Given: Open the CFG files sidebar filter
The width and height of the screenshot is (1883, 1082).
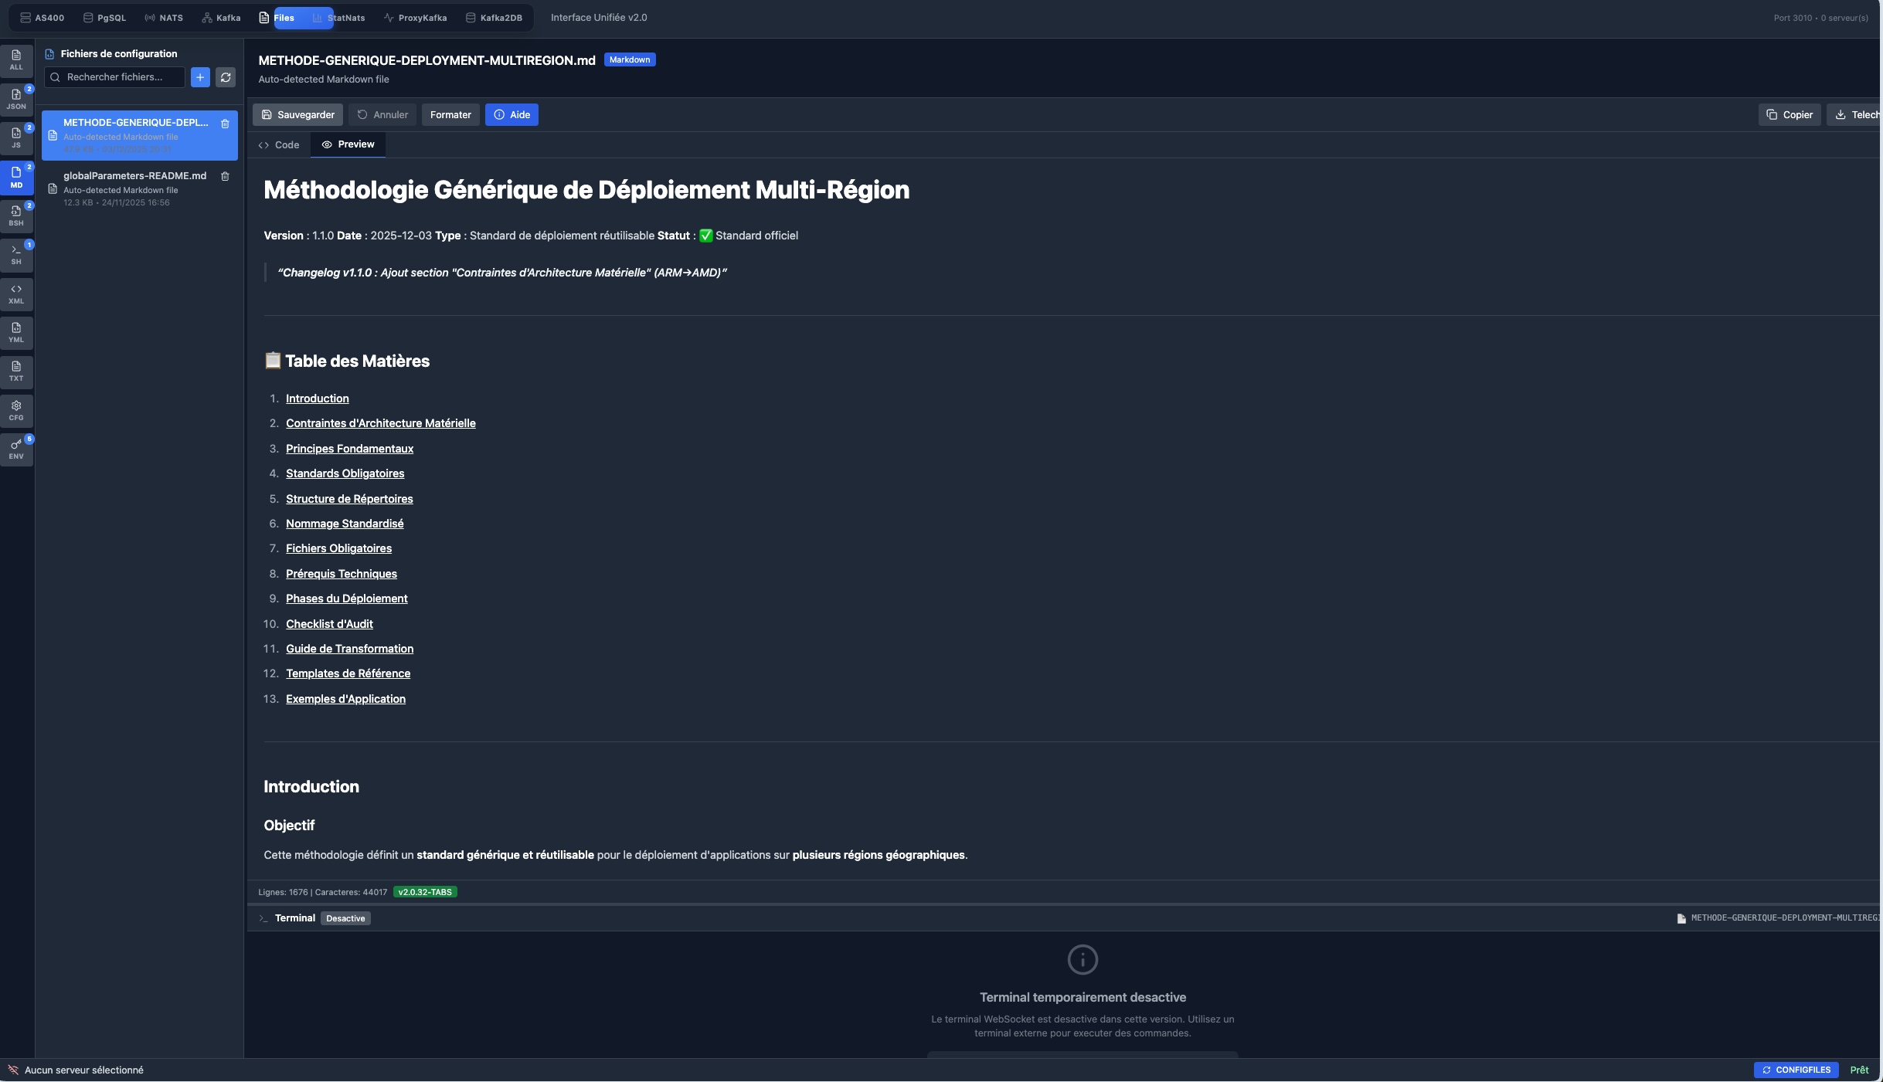Looking at the screenshot, I should 16,410.
